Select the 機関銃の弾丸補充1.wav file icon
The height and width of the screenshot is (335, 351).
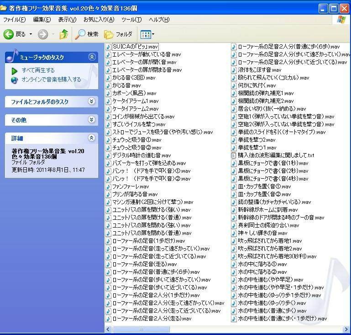pos(234,93)
